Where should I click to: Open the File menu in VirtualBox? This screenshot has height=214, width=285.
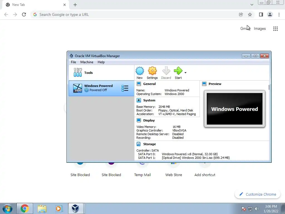coord(73,62)
